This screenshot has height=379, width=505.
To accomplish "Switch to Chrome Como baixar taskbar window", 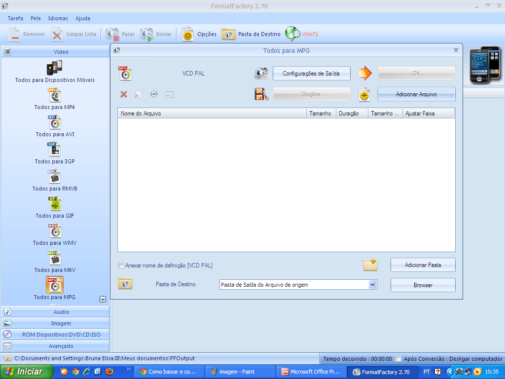I will (169, 372).
